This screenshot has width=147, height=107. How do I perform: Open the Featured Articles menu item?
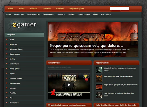pos(33,14)
